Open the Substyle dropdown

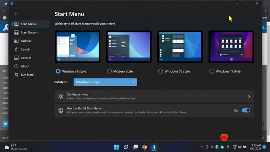click(105, 82)
